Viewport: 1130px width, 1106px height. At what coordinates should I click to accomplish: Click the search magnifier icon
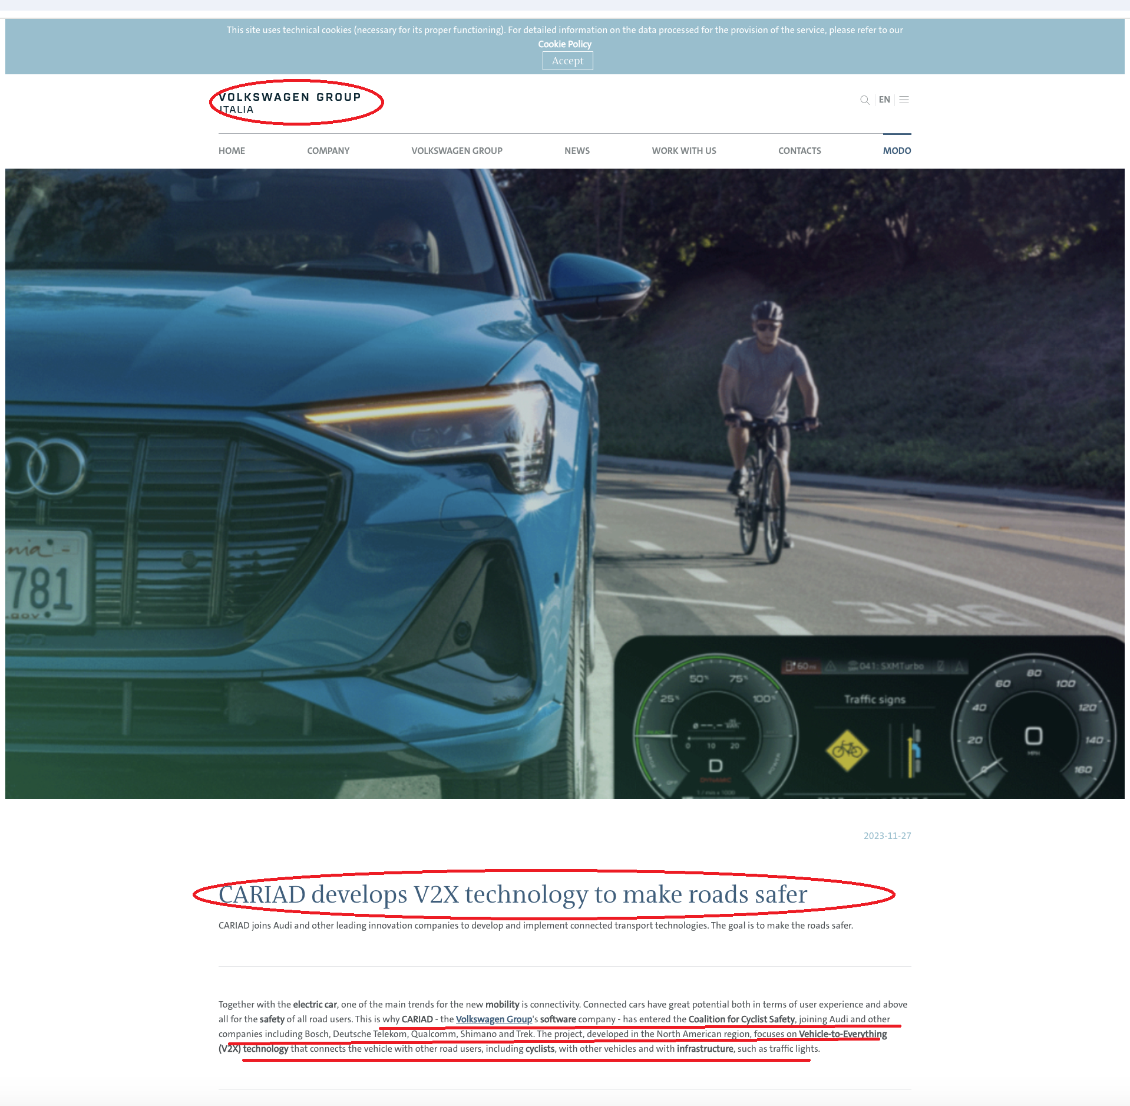[x=864, y=100]
